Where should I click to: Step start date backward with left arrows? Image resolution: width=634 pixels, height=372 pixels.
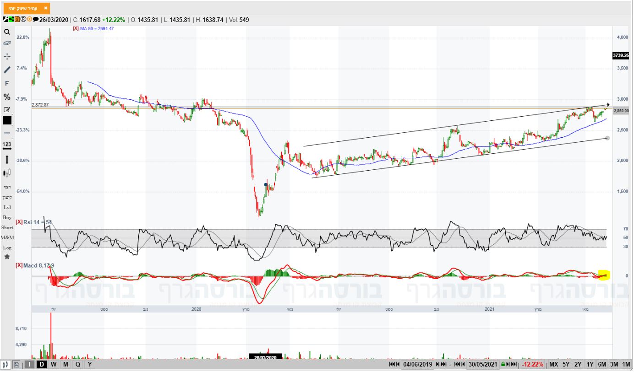(394, 365)
